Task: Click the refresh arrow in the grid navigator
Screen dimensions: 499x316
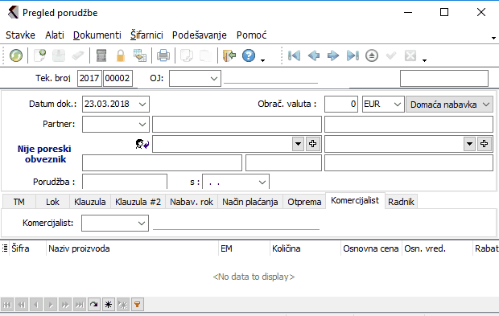Action: click(x=94, y=305)
